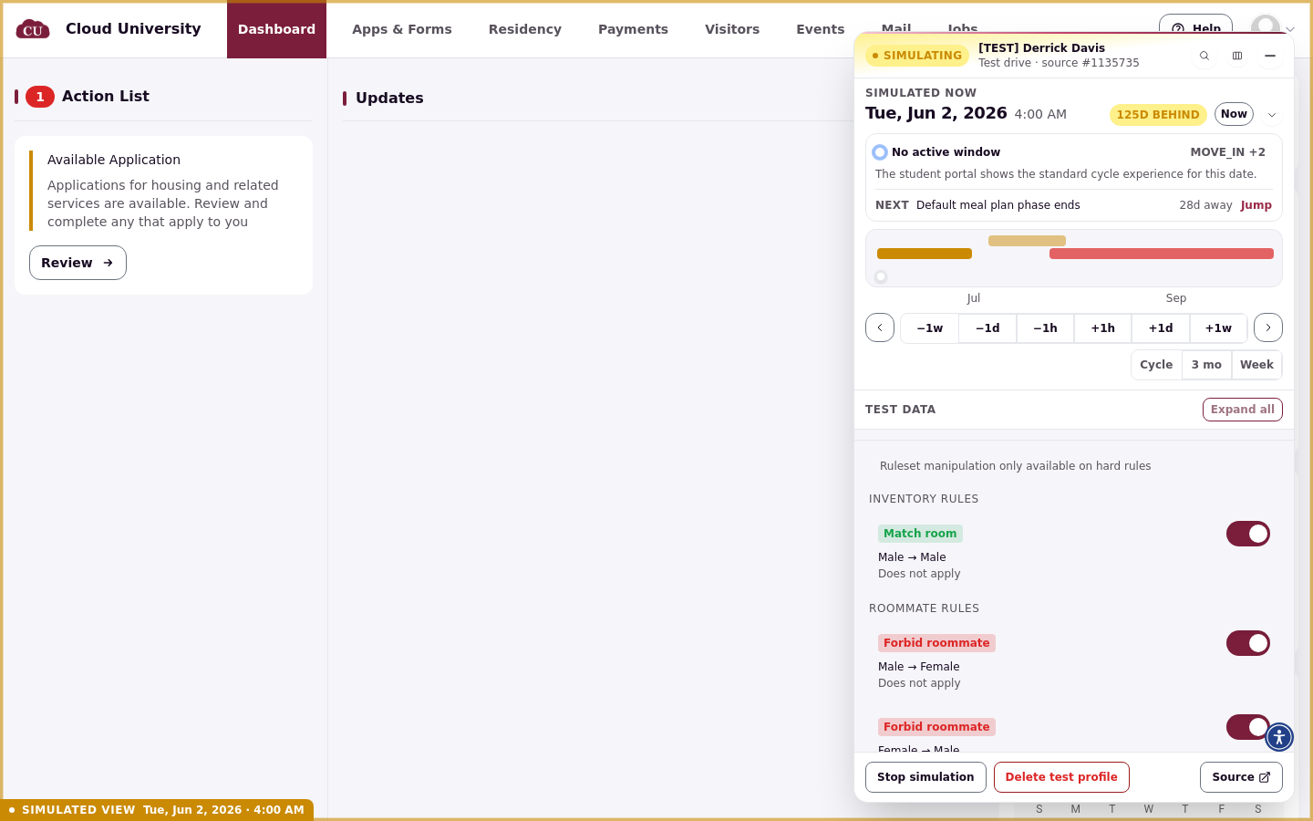Toggle the Match room inventory rule
The height and width of the screenshot is (821, 1313).
tap(1248, 534)
